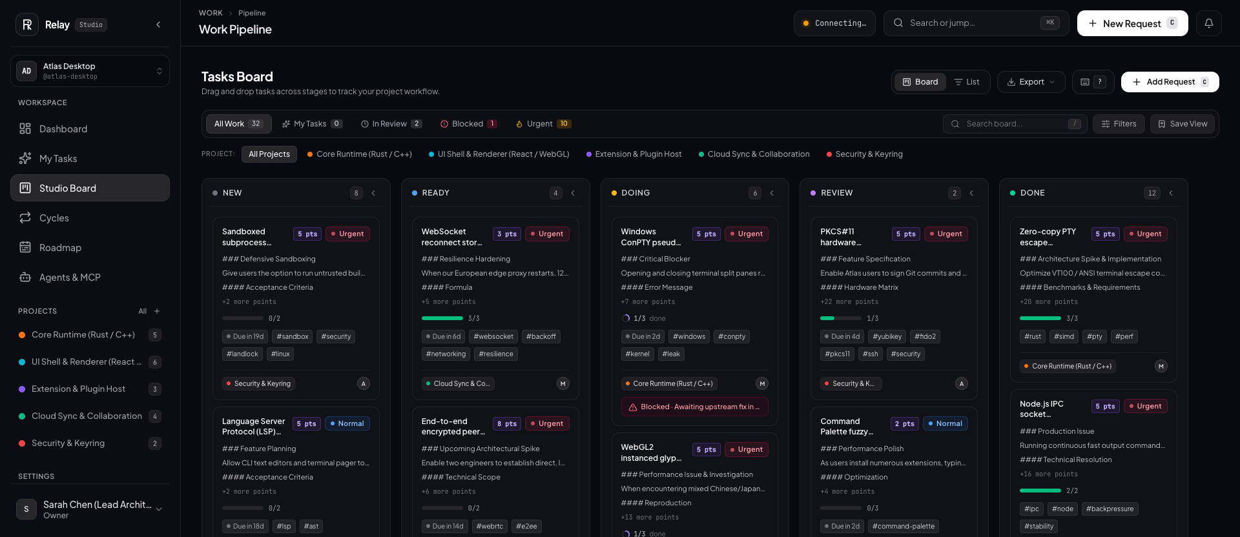Screen dimensions: 1240x537
Task: Select the All Work tab
Action: [x=238, y=124]
